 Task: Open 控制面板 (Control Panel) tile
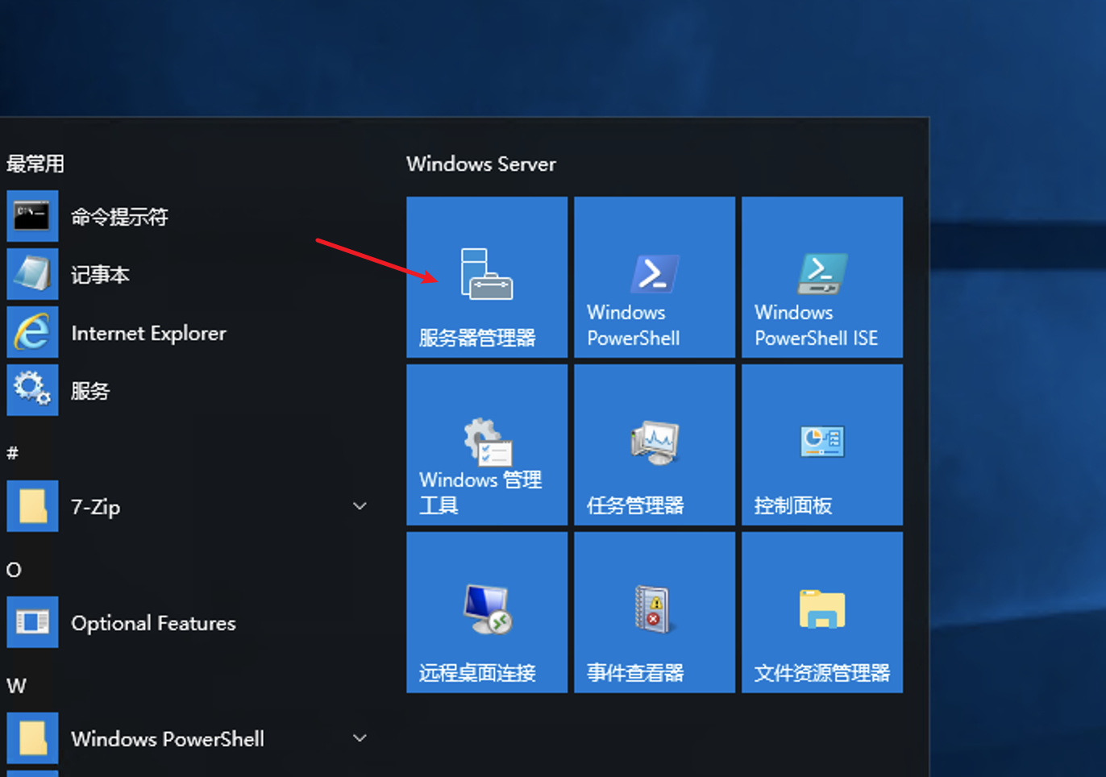point(821,444)
